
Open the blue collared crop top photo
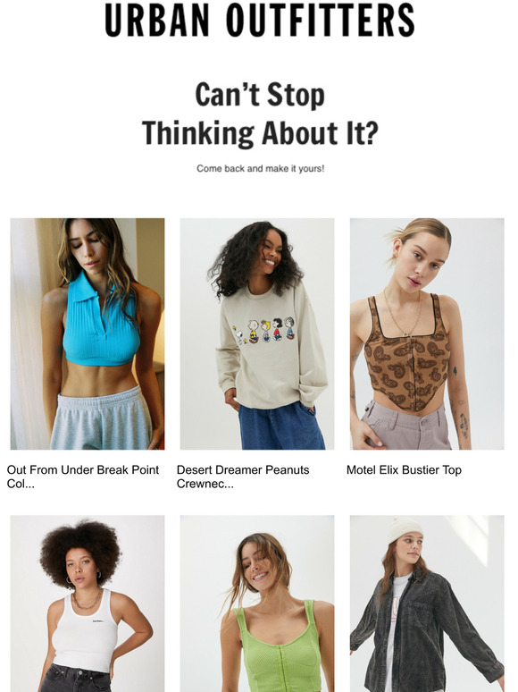click(x=88, y=333)
